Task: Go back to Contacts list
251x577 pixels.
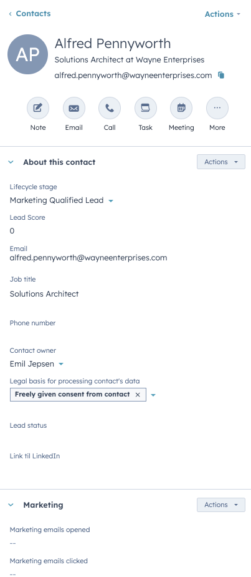Action: point(30,14)
